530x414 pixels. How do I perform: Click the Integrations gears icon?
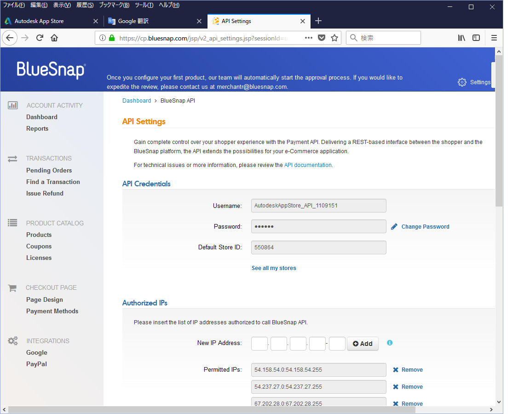[13, 341]
